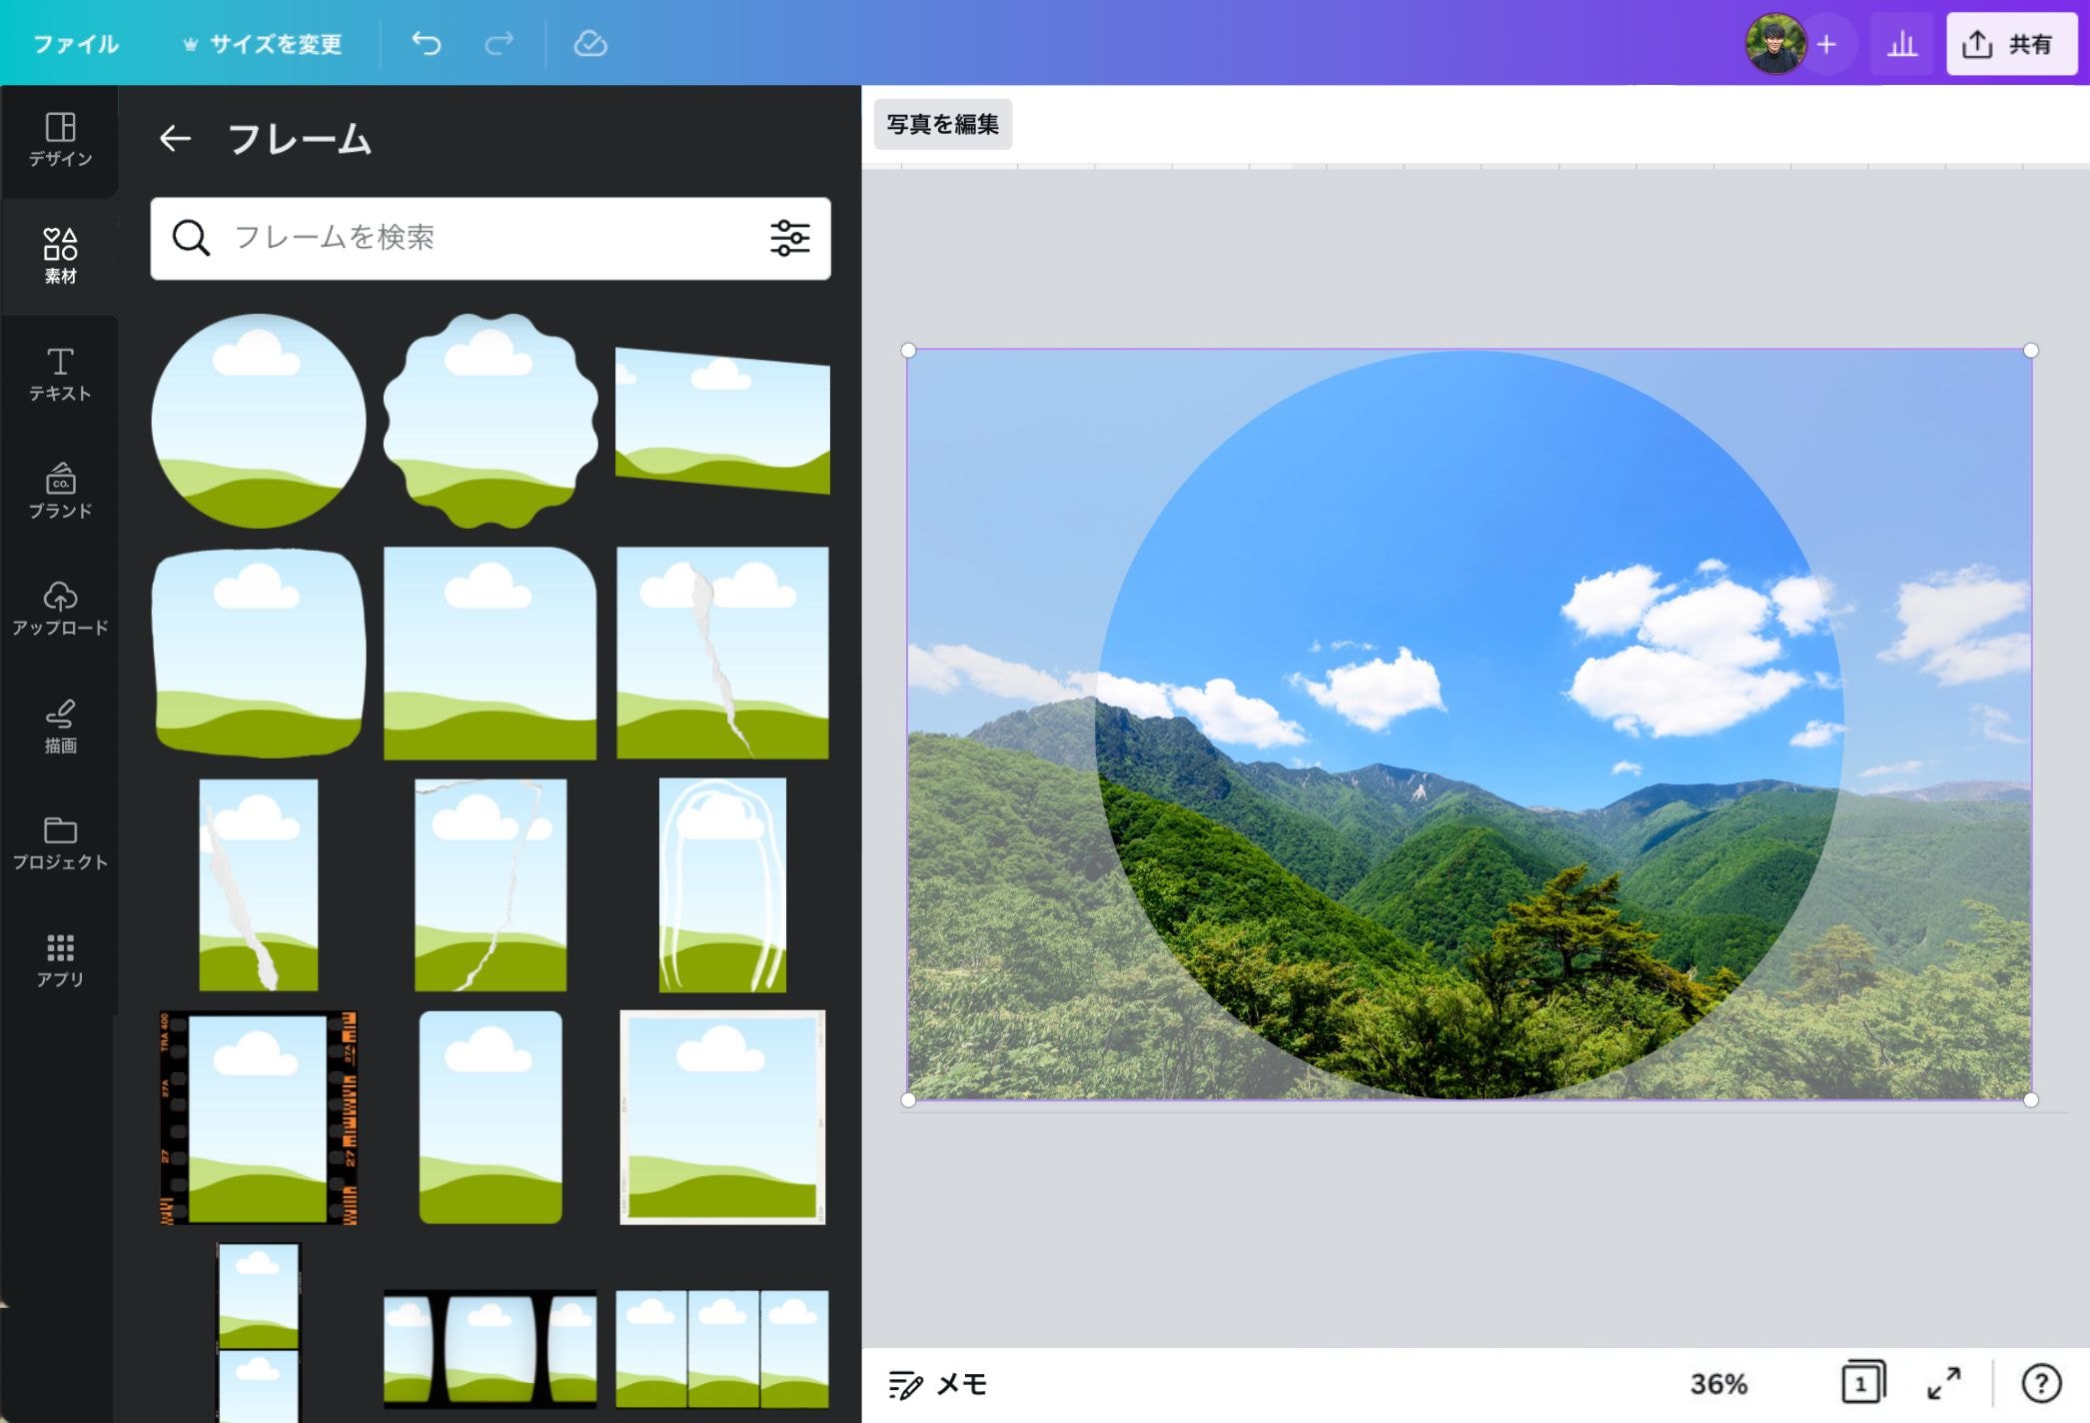
Task: Open サイズを変更 resize menu
Action: click(262, 44)
